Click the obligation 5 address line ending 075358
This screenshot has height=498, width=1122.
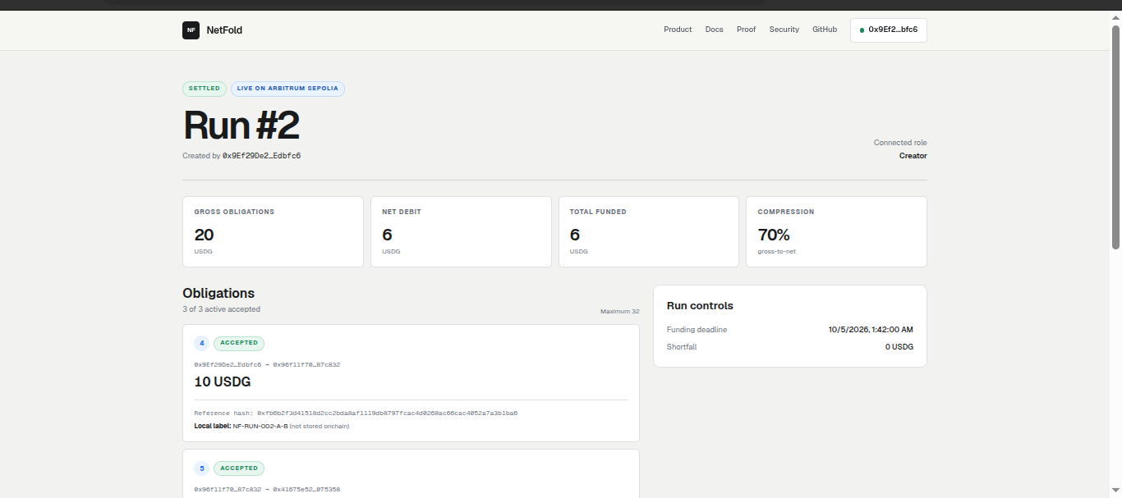click(x=267, y=490)
